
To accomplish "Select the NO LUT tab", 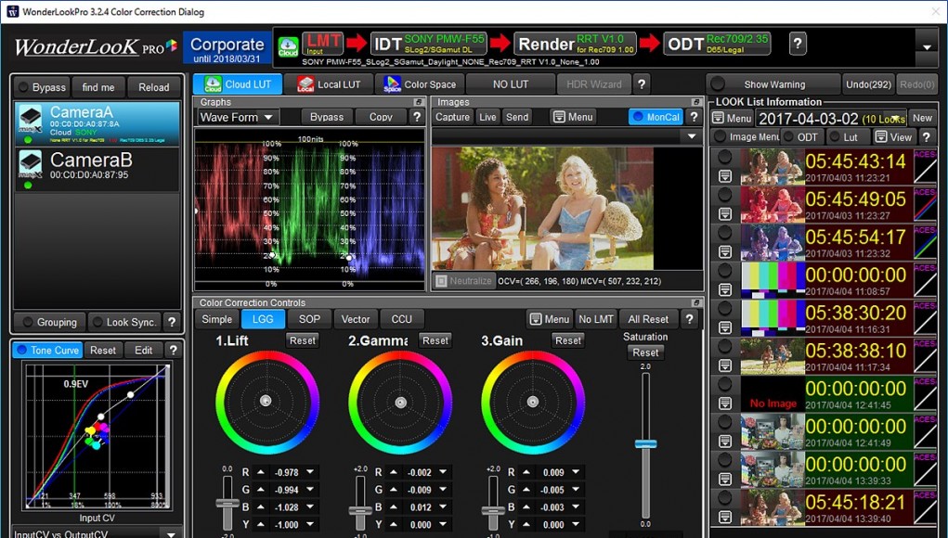I will coord(511,84).
